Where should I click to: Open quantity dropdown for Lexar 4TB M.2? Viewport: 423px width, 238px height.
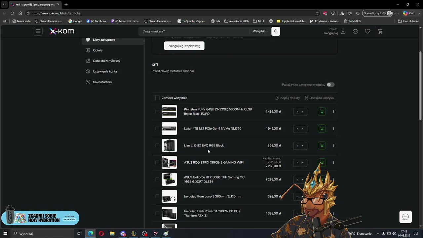(x=300, y=129)
